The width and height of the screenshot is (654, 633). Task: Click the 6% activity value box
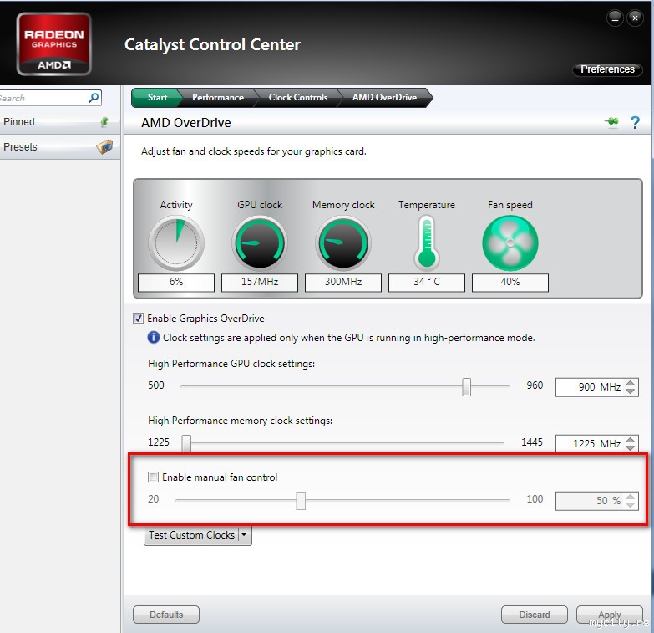[176, 282]
